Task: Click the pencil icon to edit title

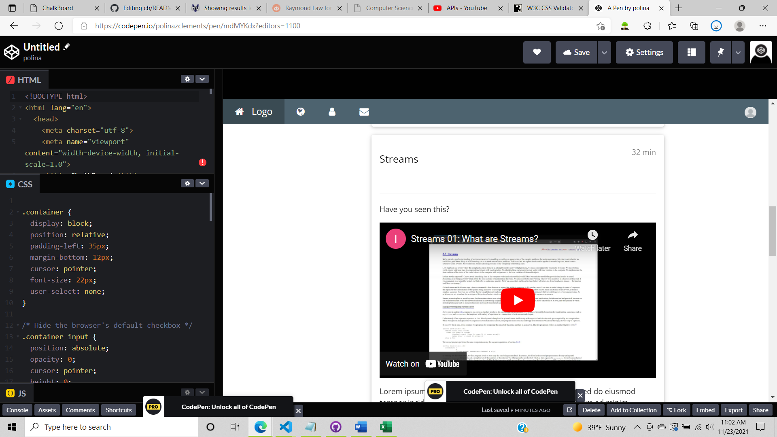Action: click(67, 47)
